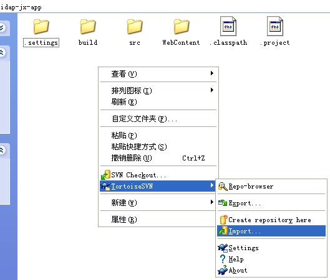Select the .classpath file icon

[x=228, y=26]
